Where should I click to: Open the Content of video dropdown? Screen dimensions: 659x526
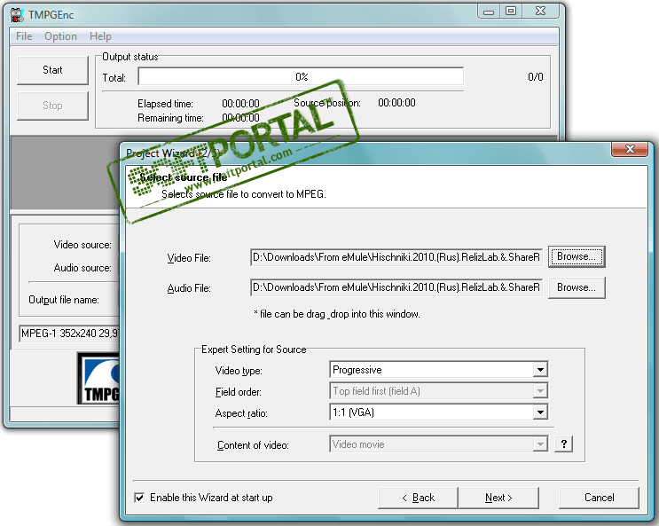click(439, 444)
